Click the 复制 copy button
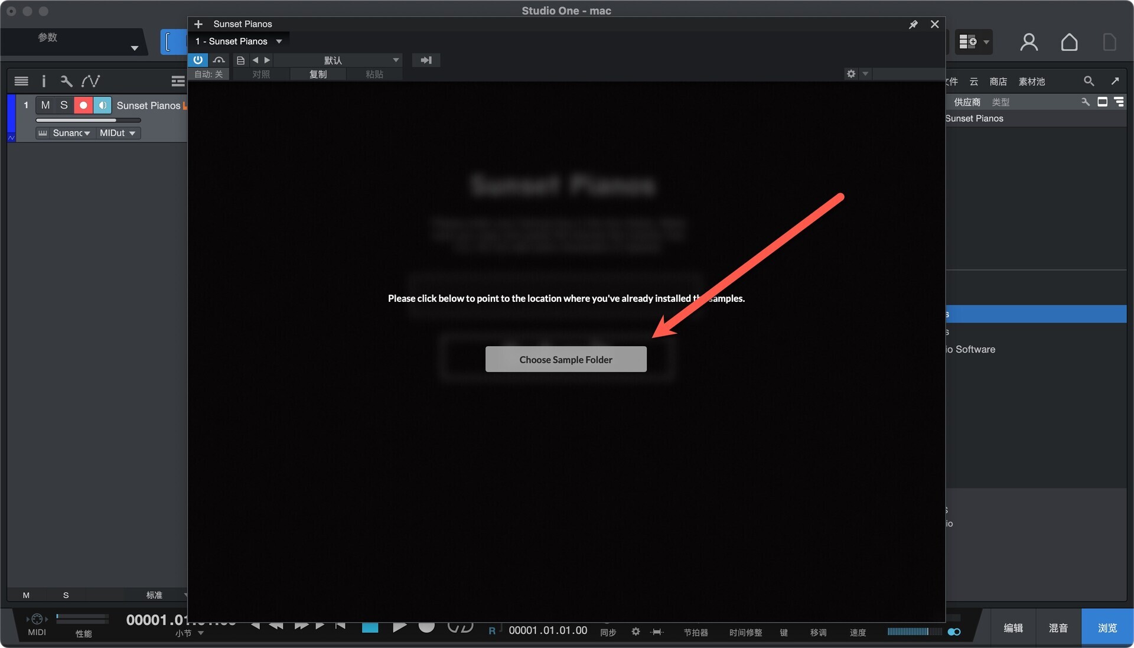 pyautogui.click(x=318, y=74)
